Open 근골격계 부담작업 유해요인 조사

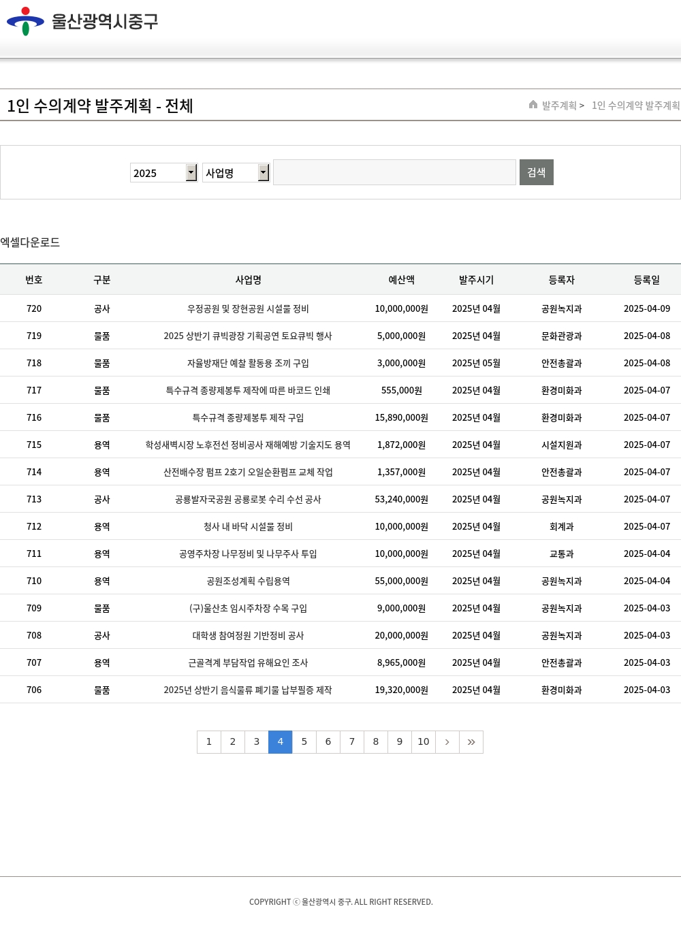248,662
